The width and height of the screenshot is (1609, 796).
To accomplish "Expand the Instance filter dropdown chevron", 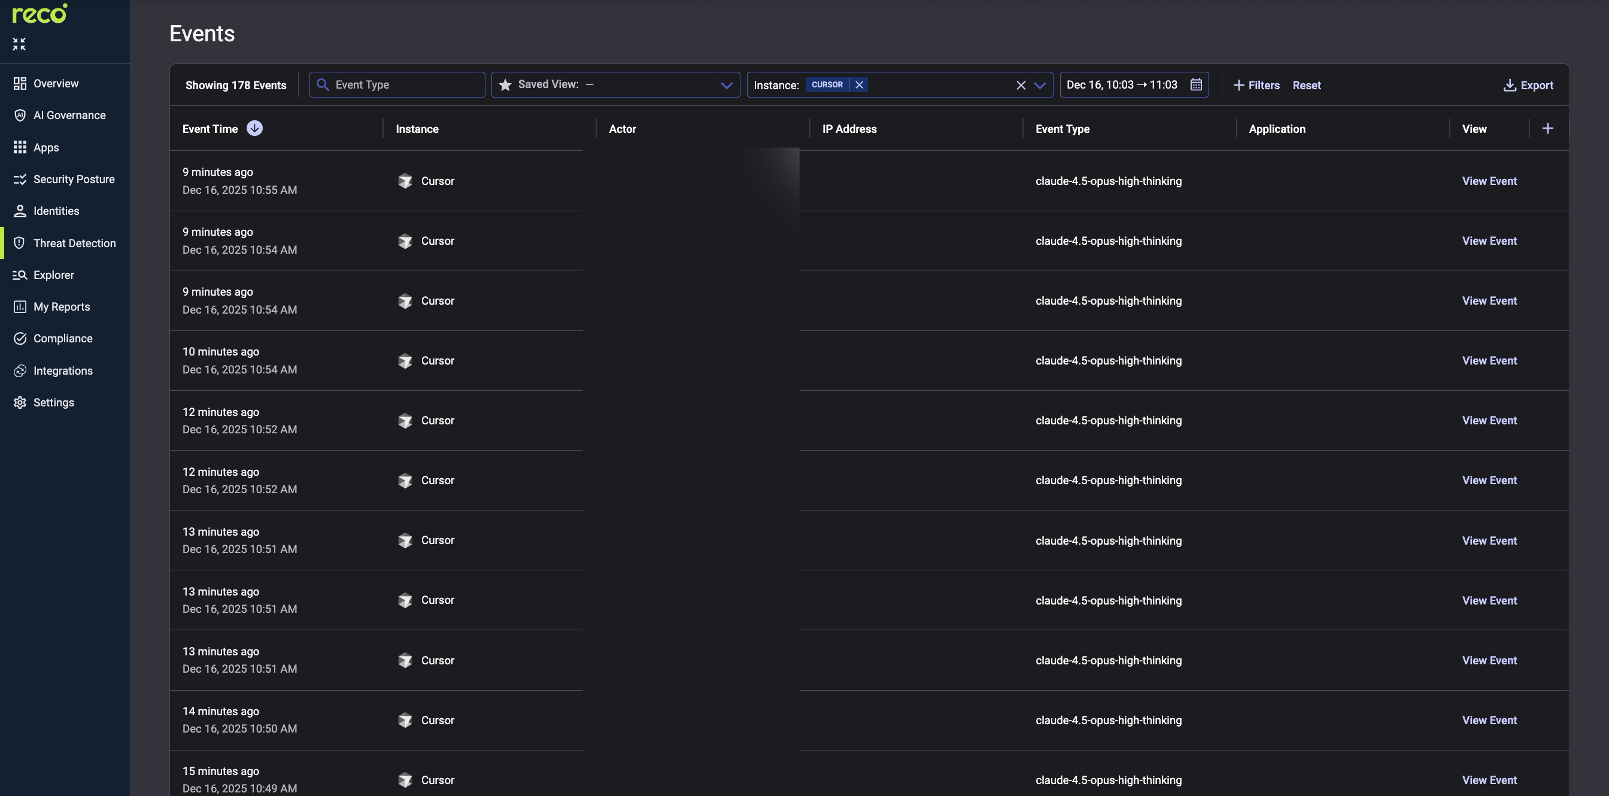I will point(1039,85).
